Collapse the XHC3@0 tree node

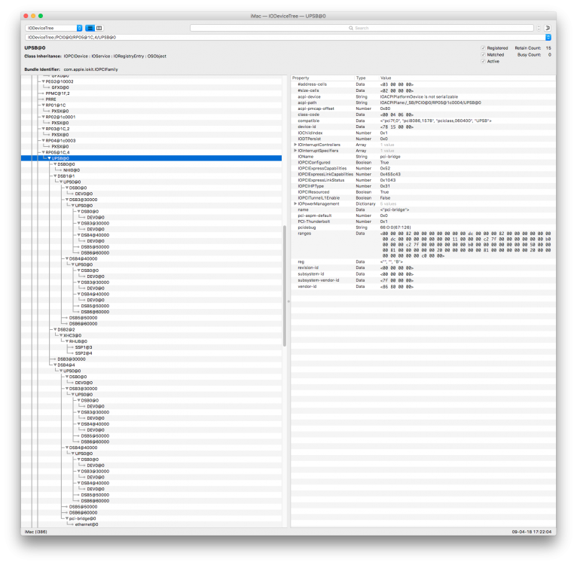click(61, 335)
